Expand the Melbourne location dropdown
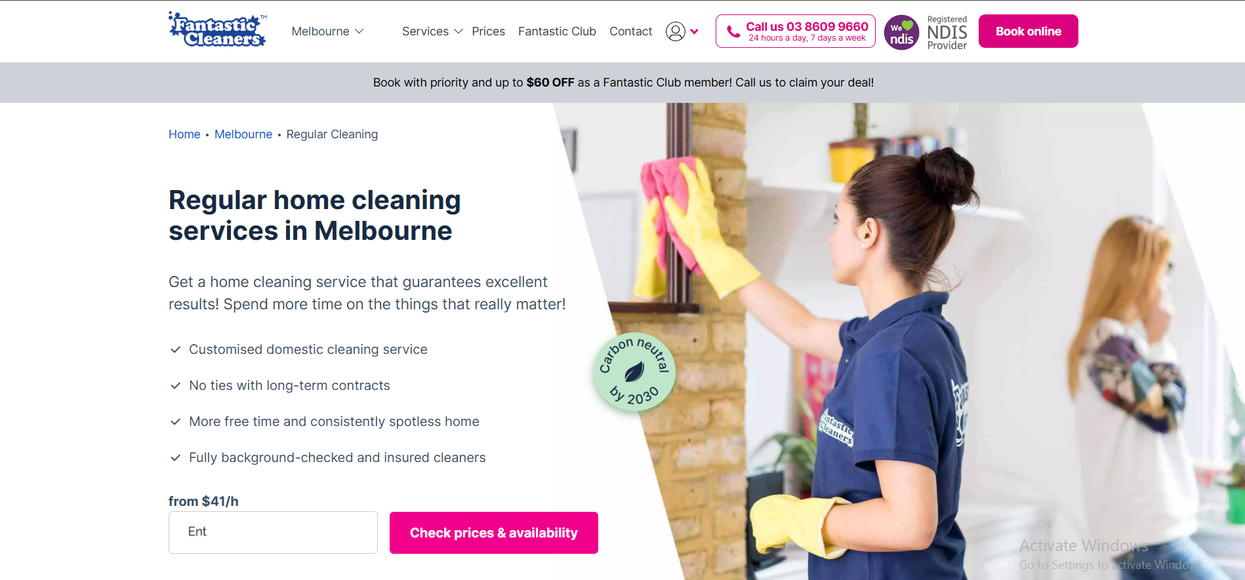This screenshot has height=580, width=1245. coord(327,31)
